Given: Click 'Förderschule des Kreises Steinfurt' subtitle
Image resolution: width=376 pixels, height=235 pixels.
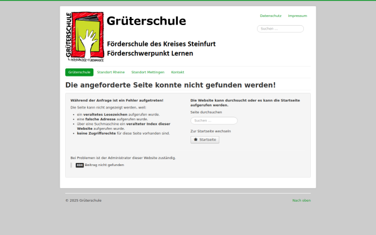Looking at the screenshot, I should click(x=161, y=44).
